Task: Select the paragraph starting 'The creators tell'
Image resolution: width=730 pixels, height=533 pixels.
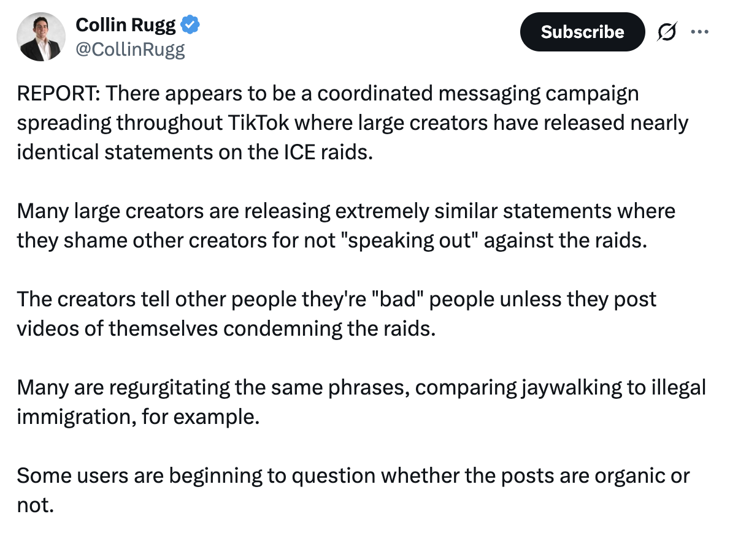Action: pyautogui.click(x=337, y=314)
